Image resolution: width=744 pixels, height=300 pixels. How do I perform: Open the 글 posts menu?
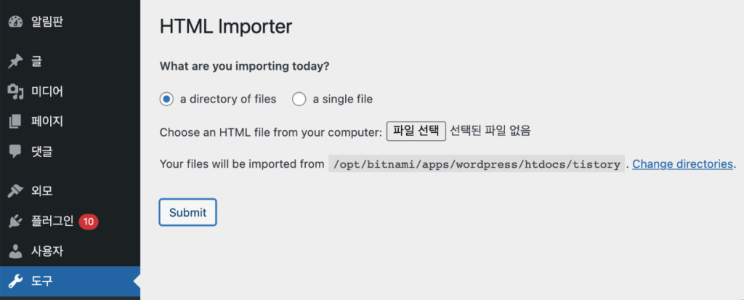click(36, 62)
